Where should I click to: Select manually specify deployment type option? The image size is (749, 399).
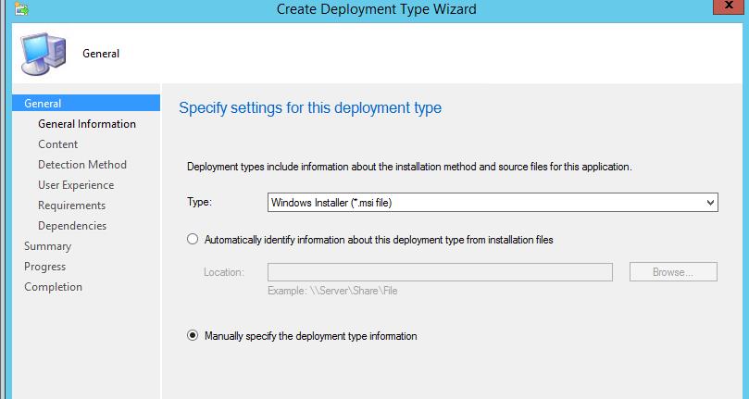(193, 336)
